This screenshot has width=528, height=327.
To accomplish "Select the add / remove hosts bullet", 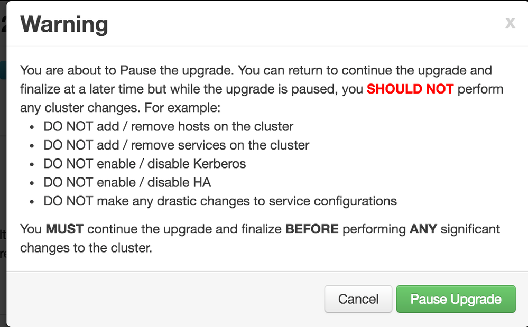I will (x=168, y=126).
